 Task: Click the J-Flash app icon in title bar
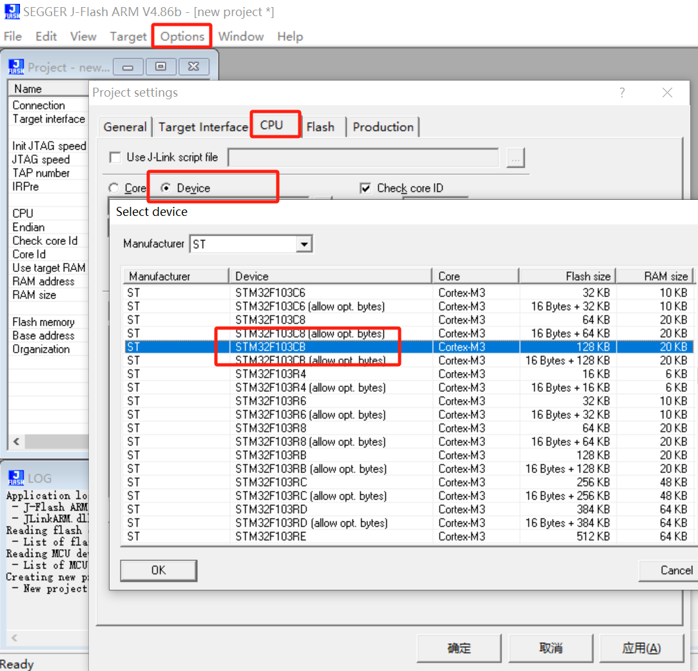tap(12, 12)
